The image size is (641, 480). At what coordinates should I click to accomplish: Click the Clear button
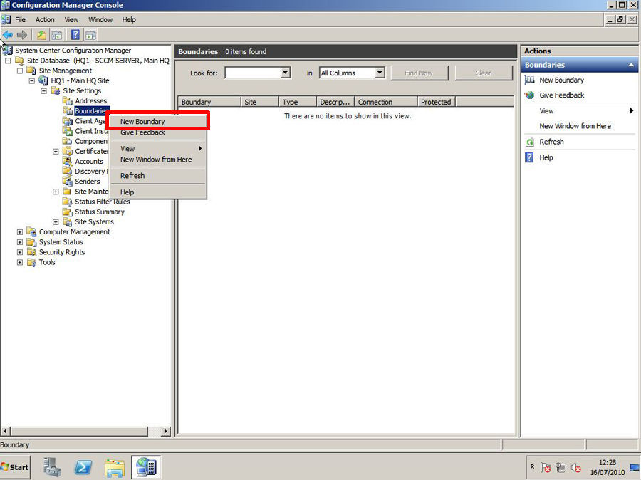[x=483, y=73]
